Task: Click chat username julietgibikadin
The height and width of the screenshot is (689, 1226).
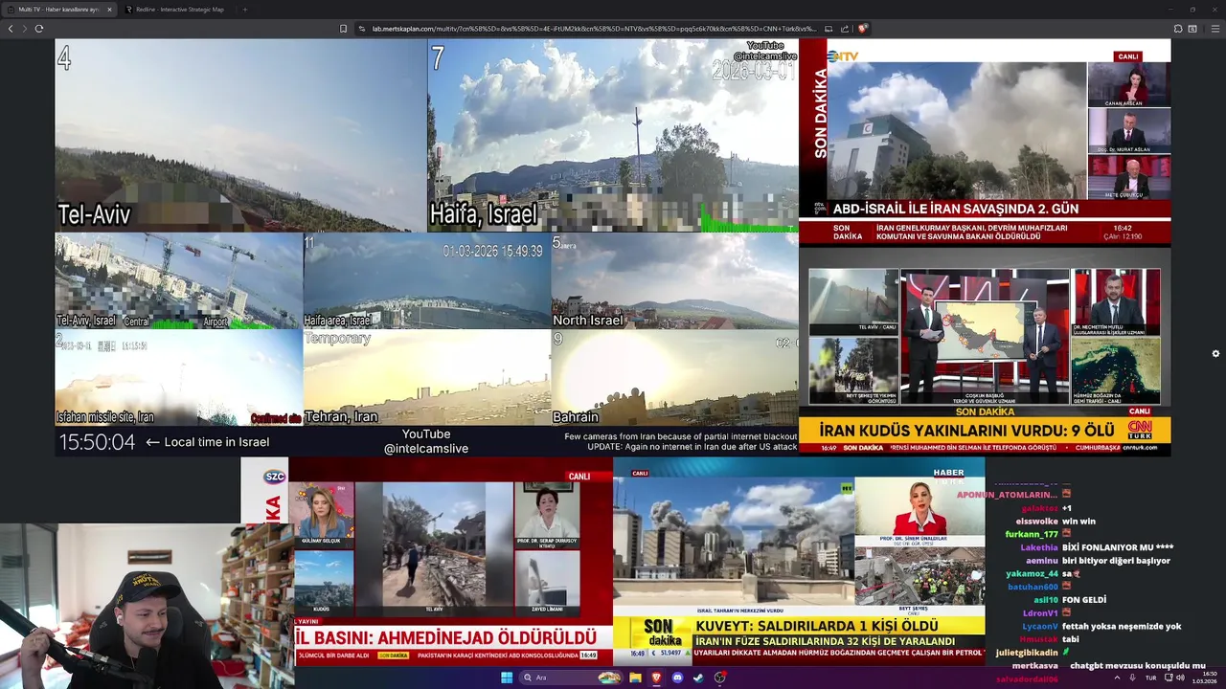Action: [1027, 653]
